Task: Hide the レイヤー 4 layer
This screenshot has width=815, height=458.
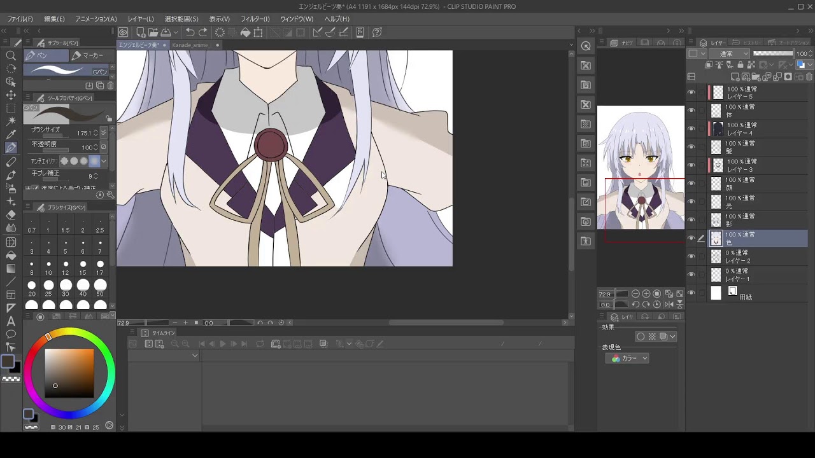Action: point(691,129)
